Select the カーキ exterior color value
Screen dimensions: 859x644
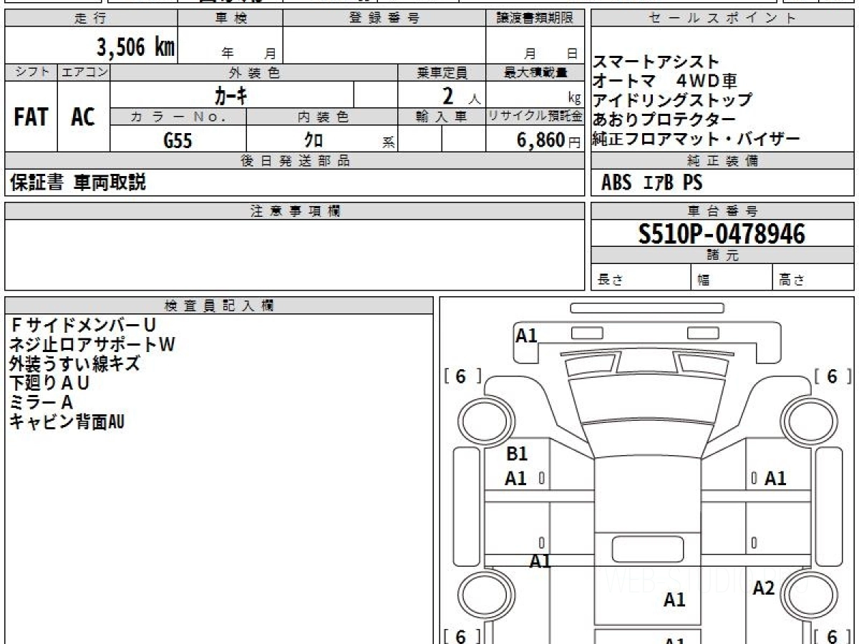tap(230, 94)
